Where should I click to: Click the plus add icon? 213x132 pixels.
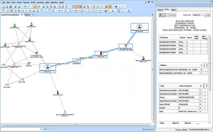(59, 11)
